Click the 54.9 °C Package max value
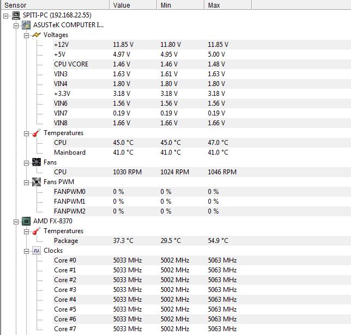 pos(218,241)
